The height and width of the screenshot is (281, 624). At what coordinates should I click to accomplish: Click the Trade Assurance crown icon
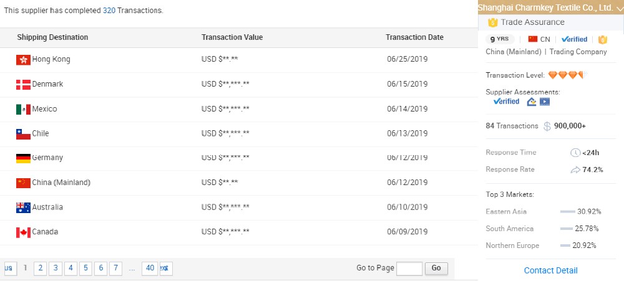pos(492,22)
